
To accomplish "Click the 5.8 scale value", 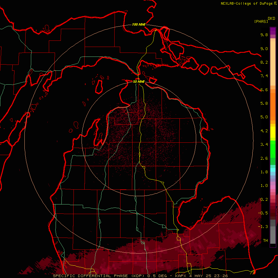I will (264, 103).
